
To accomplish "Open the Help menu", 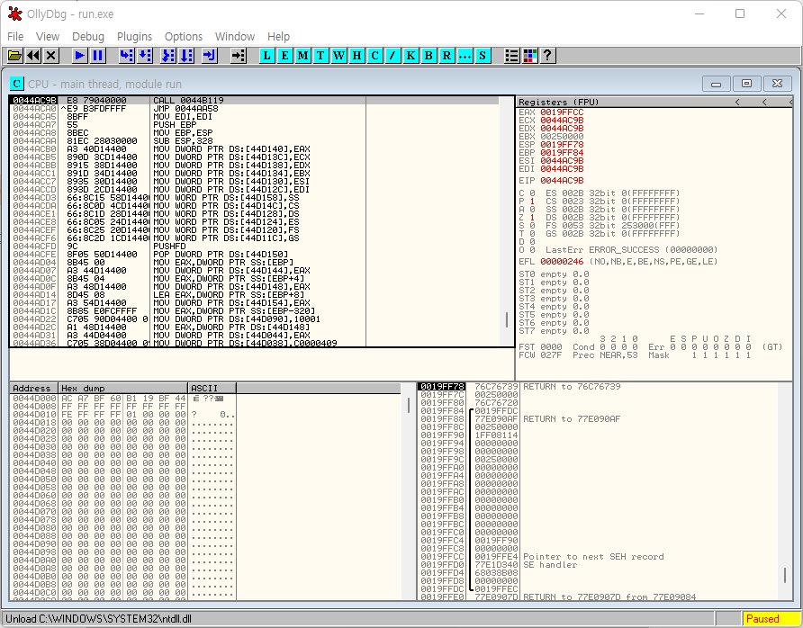I will click(278, 36).
